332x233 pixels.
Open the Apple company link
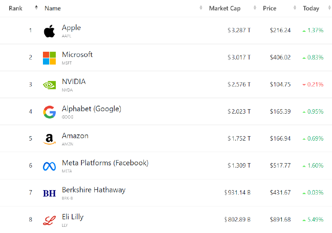coord(71,27)
